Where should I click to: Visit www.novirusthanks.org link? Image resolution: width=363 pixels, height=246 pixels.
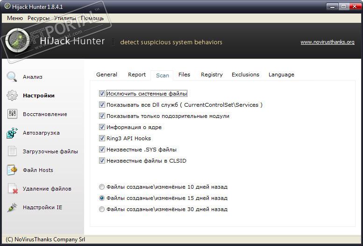pos(327,42)
